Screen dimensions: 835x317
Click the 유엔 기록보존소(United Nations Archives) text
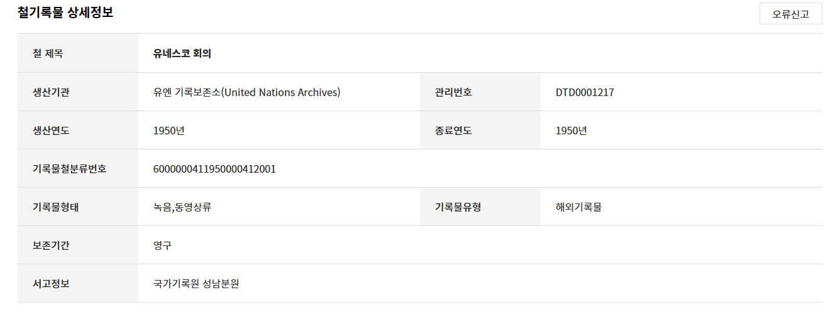pos(247,92)
